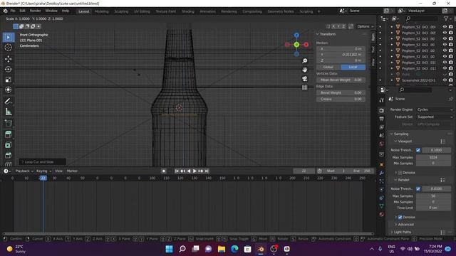Play the animation forward

195,171
